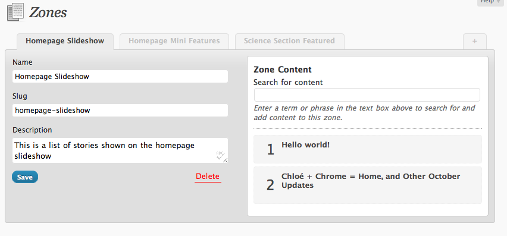Click the Zones page heading

[x=48, y=12]
